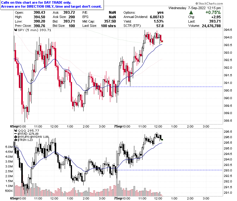Click the 391.0 price axis label
This screenshot has width=237, height=201.
pos(228,83)
